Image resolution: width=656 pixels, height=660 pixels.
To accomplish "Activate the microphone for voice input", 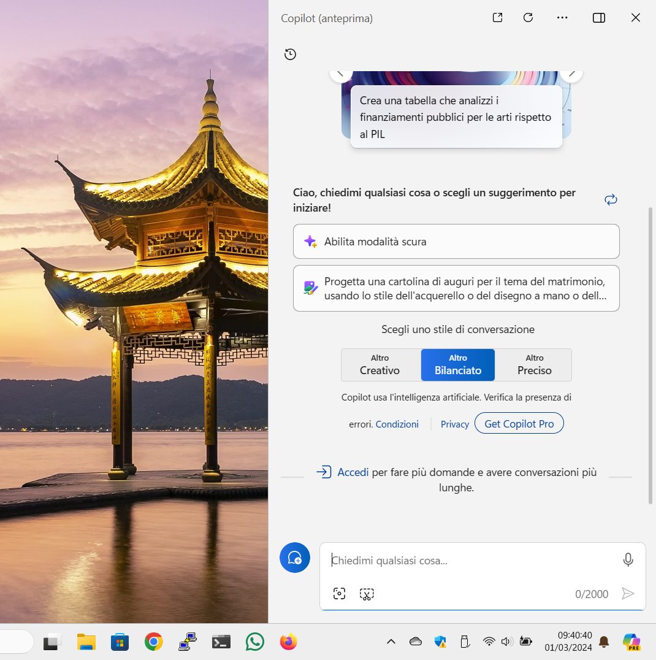I will tap(628, 560).
